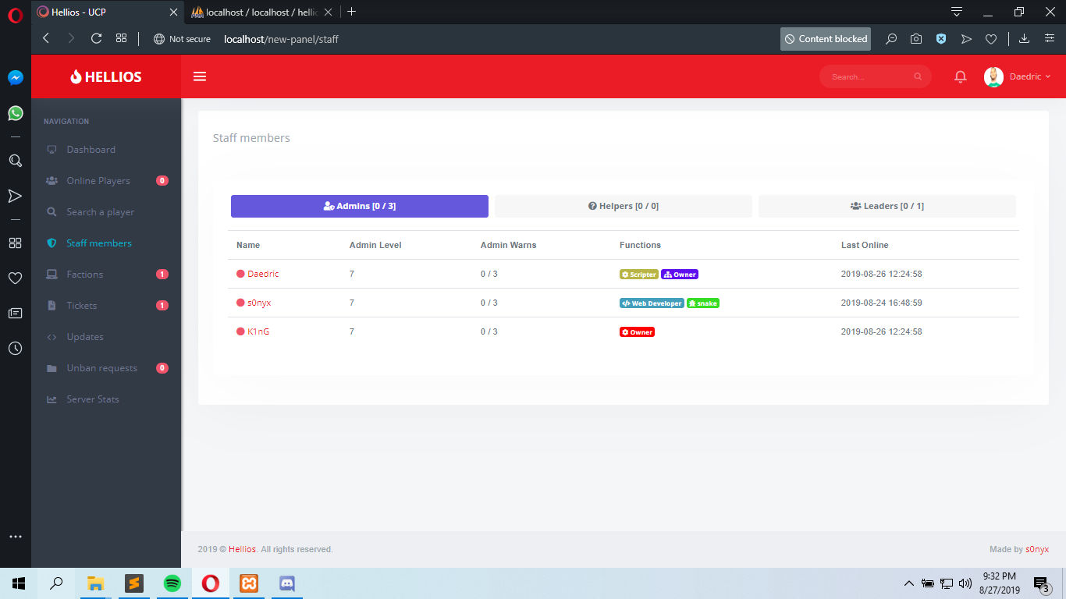Image resolution: width=1066 pixels, height=599 pixels.
Task: Click the Hellios logo
Action: tap(106, 76)
